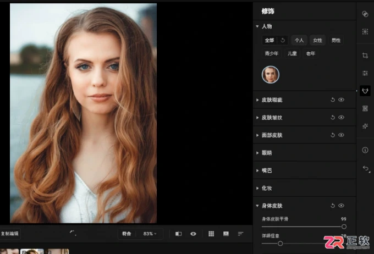Image resolution: width=374 pixels, height=254 pixels.
Task: Toggle visibility of 皮肤瑕疵 effect
Action: (341, 100)
